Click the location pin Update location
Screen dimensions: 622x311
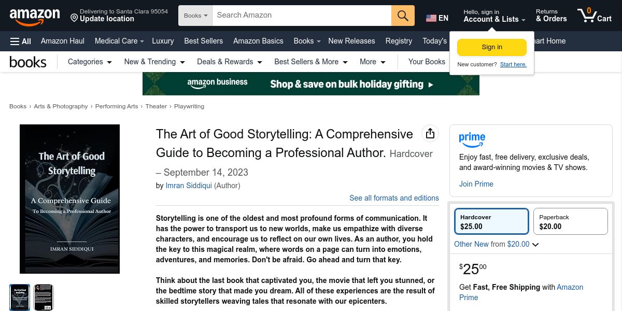[102, 19]
